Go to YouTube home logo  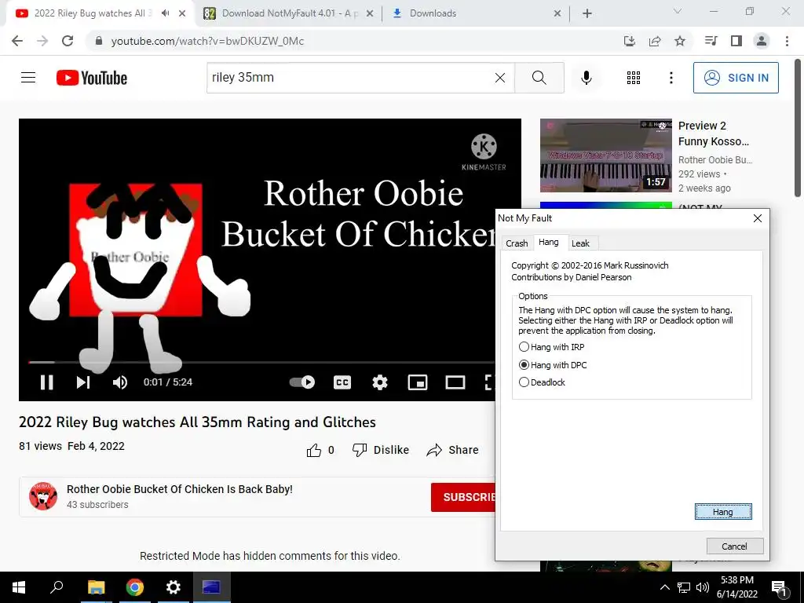point(92,78)
